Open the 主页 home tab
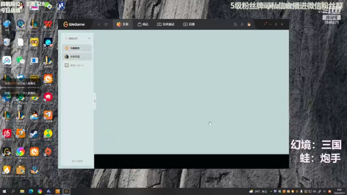The height and width of the screenshot is (195, 347). coord(123,24)
